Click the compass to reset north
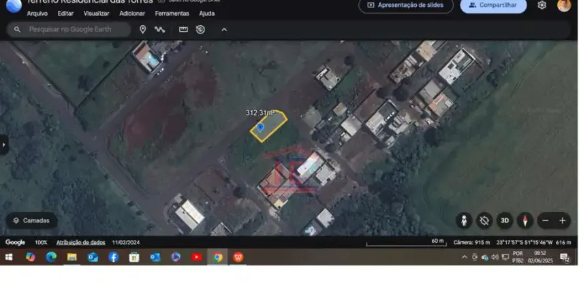 (525, 220)
